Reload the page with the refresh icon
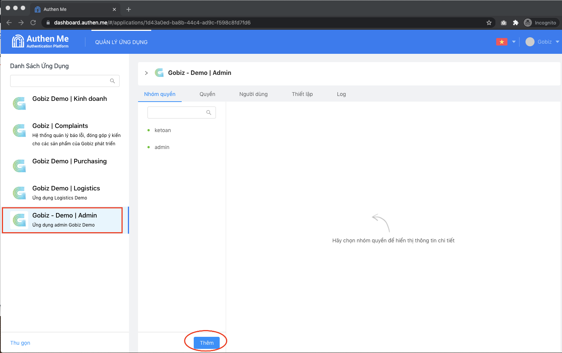The image size is (562, 353). click(x=33, y=23)
